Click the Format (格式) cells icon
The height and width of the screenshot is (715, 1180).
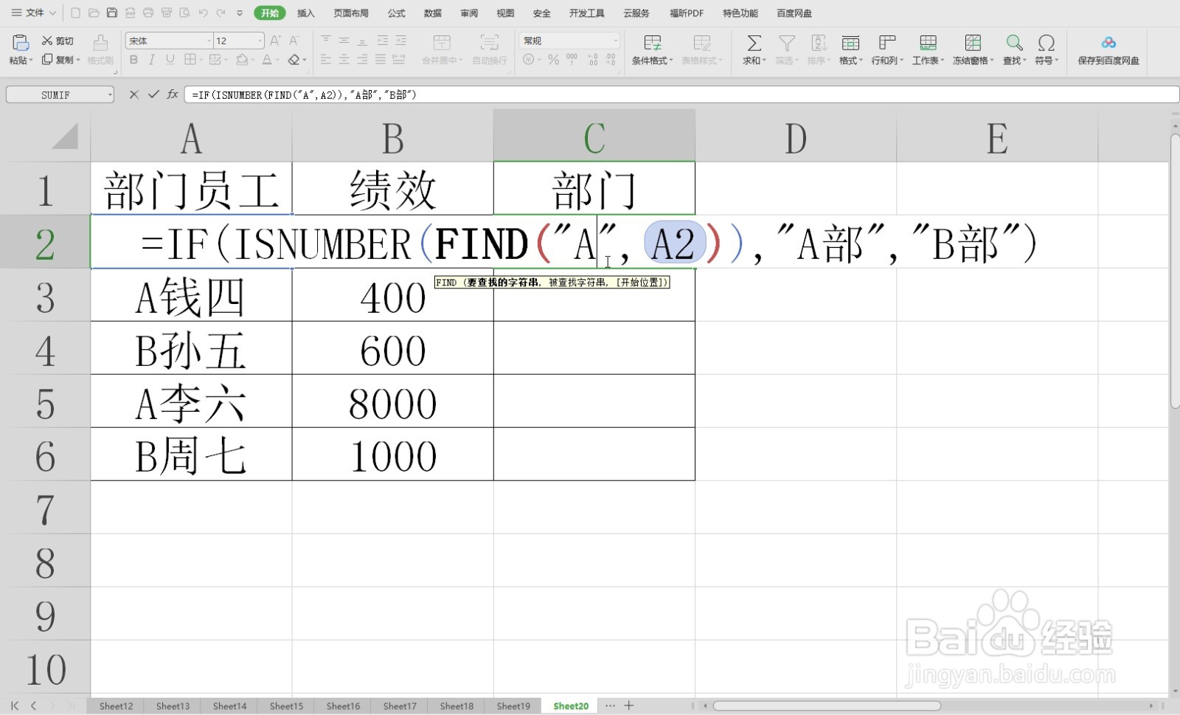[x=850, y=44]
